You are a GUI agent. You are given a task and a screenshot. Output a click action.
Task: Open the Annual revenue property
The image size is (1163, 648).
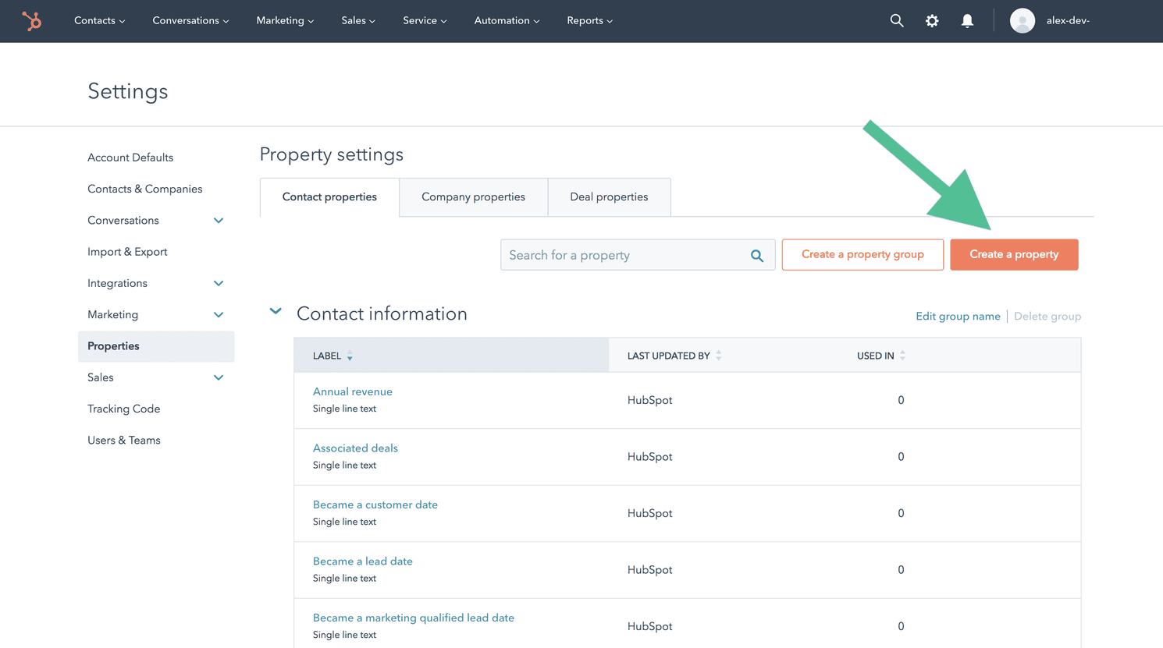click(352, 391)
